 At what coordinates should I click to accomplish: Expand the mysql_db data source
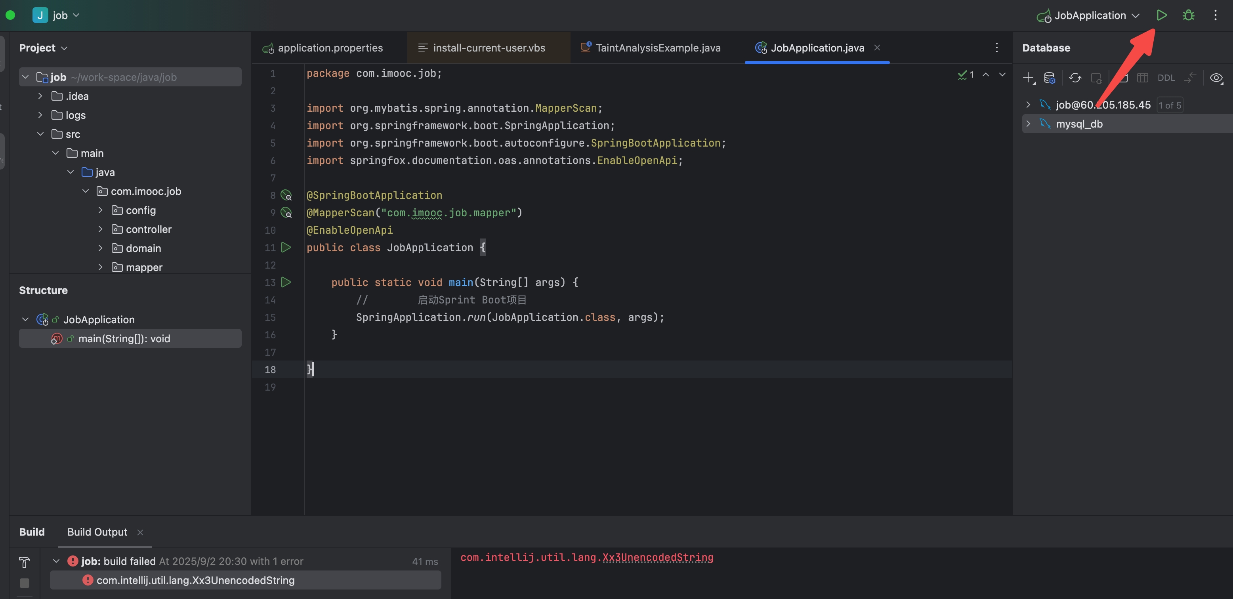click(x=1028, y=124)
